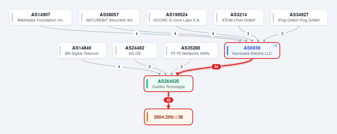Click the AS14840 BR.Digital Telecom node
The image size is (337, 134).
click(x=82, y=51)
